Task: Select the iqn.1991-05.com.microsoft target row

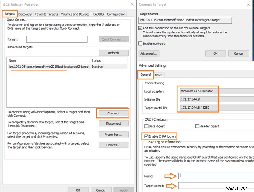Action: pyautogui.click(x=67, y=67)
